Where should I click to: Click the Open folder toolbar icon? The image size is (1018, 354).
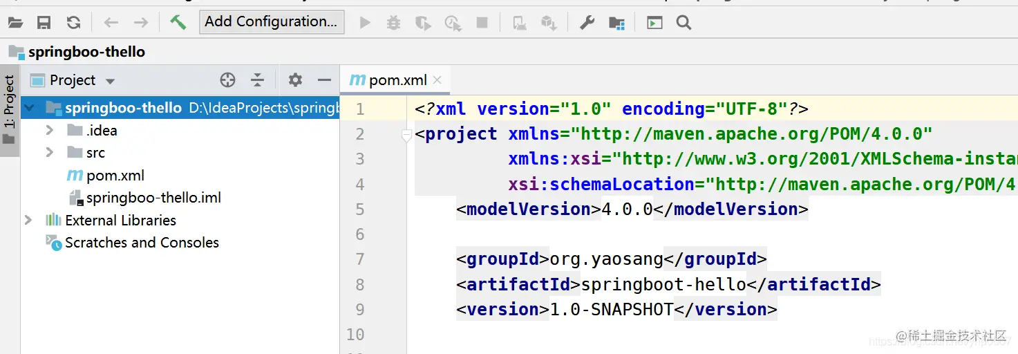coord(15,23)
